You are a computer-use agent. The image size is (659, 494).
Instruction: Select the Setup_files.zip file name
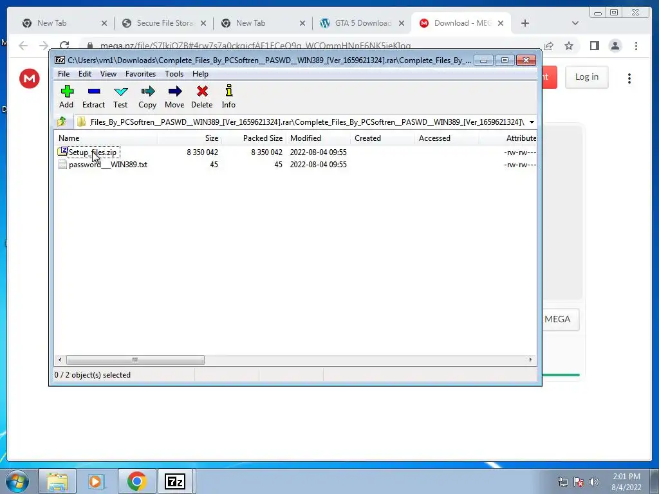pos(93,152)
